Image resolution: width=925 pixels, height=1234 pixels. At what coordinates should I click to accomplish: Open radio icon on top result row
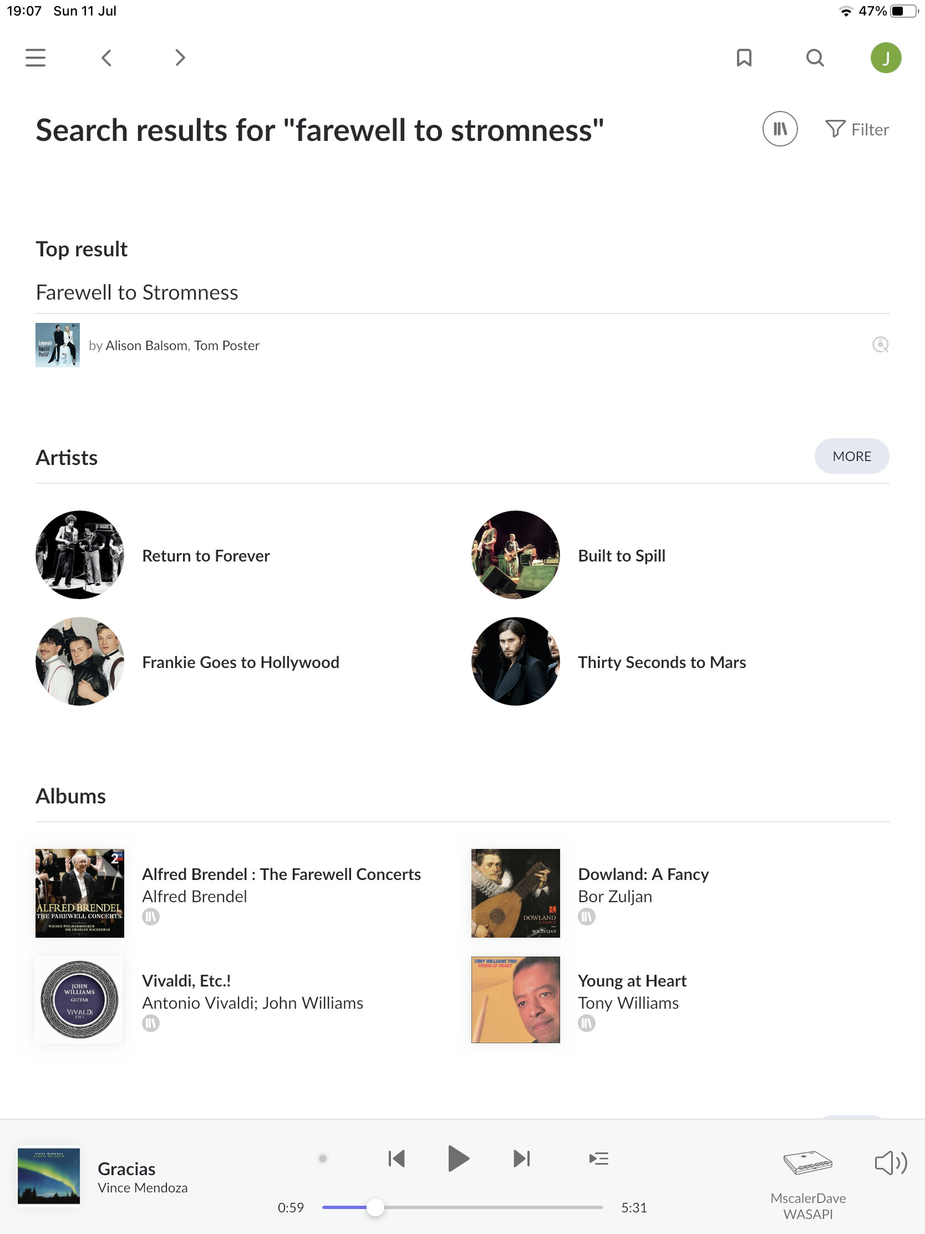[x=880, y=345]
